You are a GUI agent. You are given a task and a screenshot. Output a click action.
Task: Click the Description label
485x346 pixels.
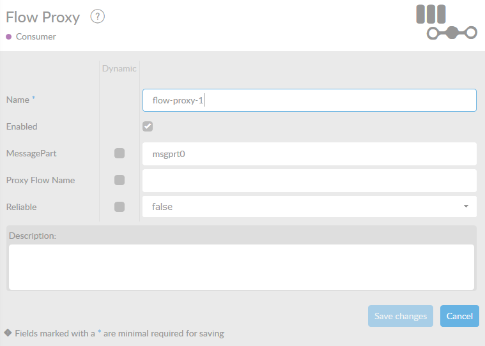(33, 236)
